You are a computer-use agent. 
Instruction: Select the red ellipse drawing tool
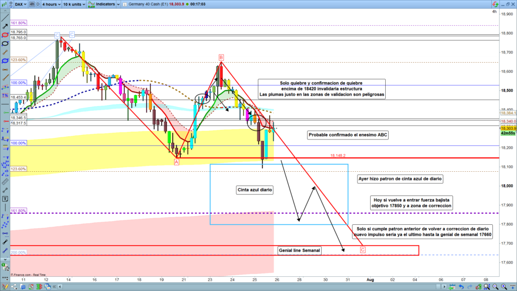5,35
